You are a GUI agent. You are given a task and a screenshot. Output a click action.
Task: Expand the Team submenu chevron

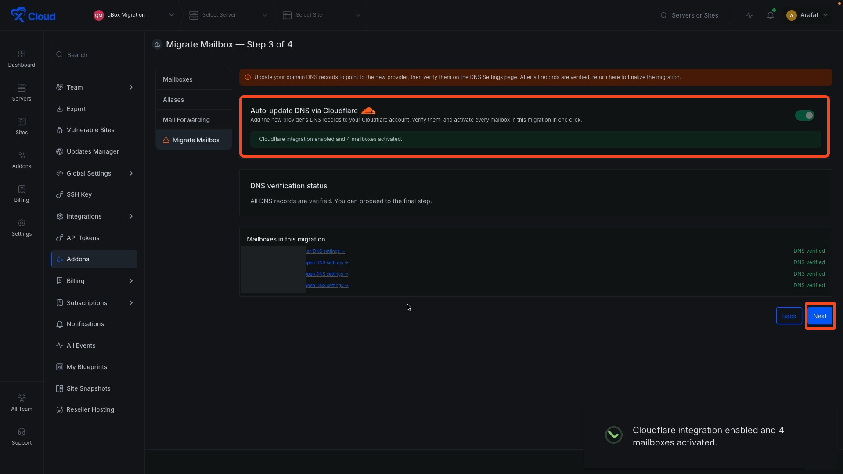[131, 87]
